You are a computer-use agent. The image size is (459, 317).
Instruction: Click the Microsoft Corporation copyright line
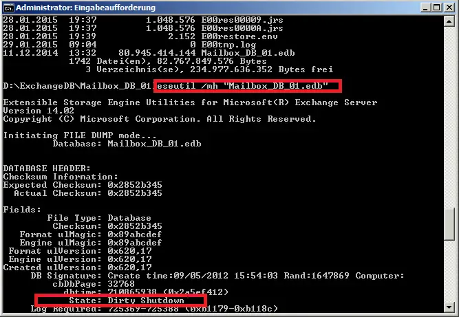point(160,119)
